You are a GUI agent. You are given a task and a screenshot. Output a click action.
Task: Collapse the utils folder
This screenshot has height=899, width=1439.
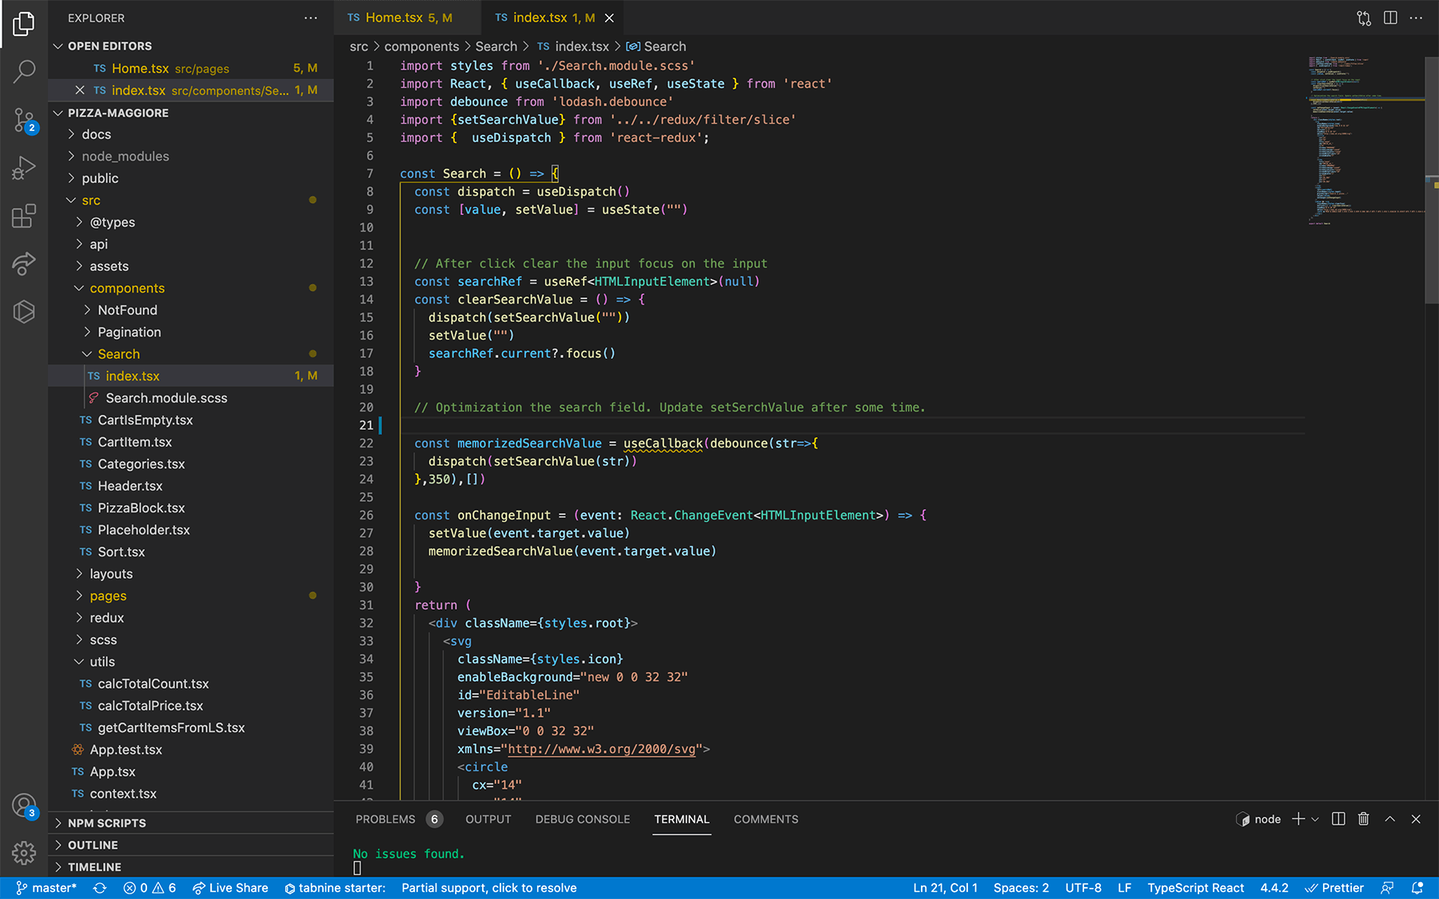click(191, 662)
